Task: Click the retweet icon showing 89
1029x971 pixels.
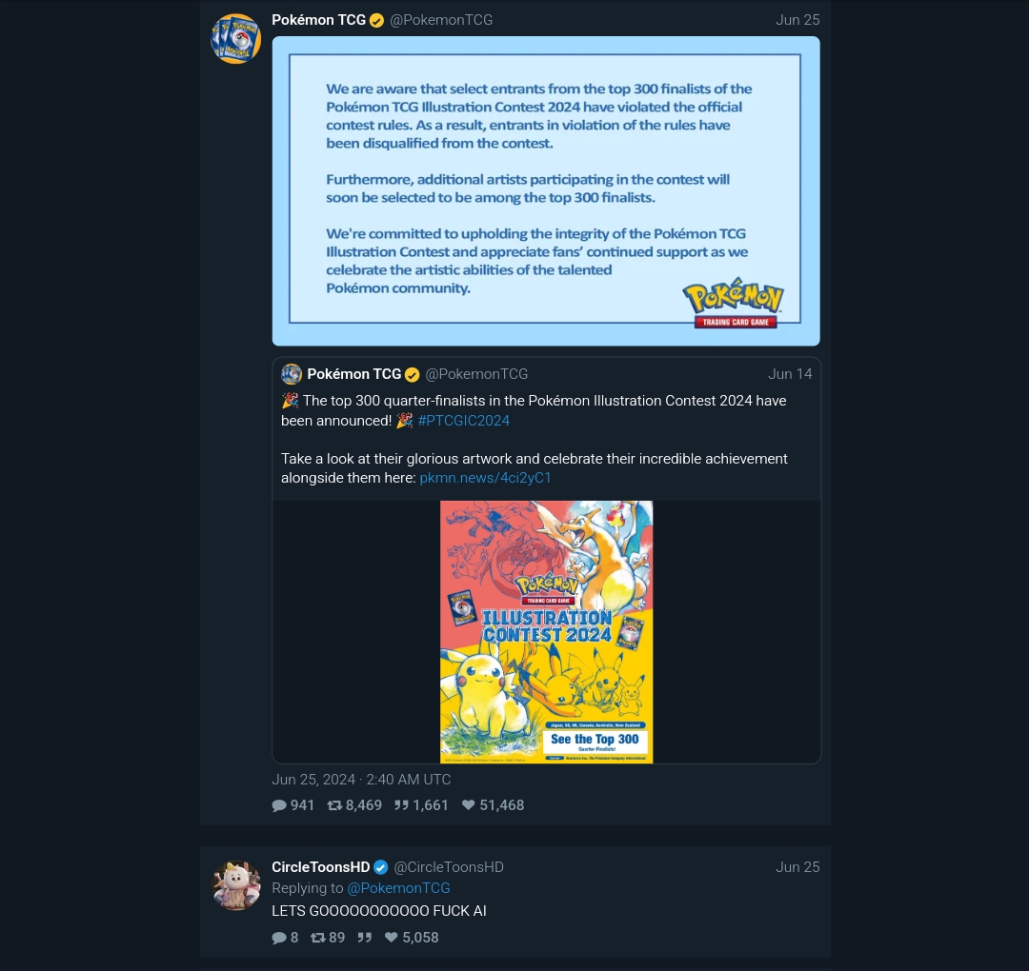Action: (318, 938)
